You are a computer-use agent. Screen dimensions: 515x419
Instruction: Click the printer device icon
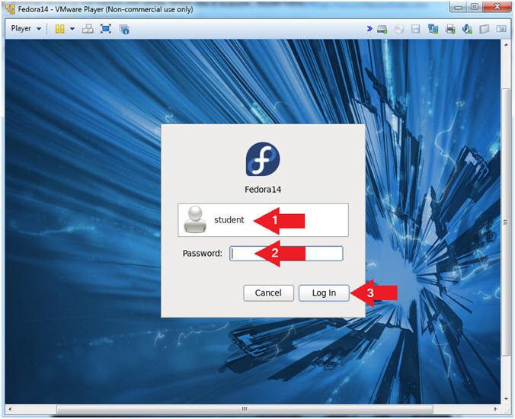point(450,29)
